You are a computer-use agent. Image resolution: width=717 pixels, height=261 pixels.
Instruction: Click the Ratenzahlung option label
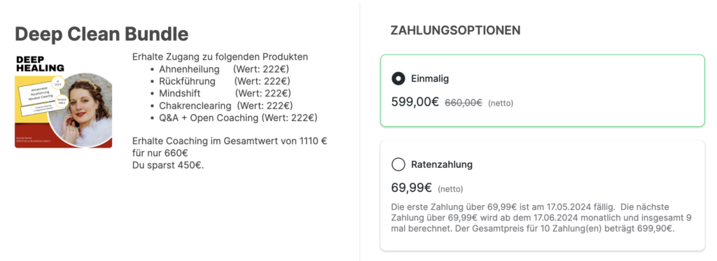point(442,164)
